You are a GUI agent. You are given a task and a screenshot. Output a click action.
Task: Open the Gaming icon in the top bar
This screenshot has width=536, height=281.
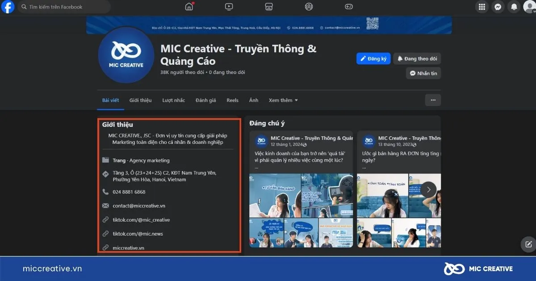348,7
